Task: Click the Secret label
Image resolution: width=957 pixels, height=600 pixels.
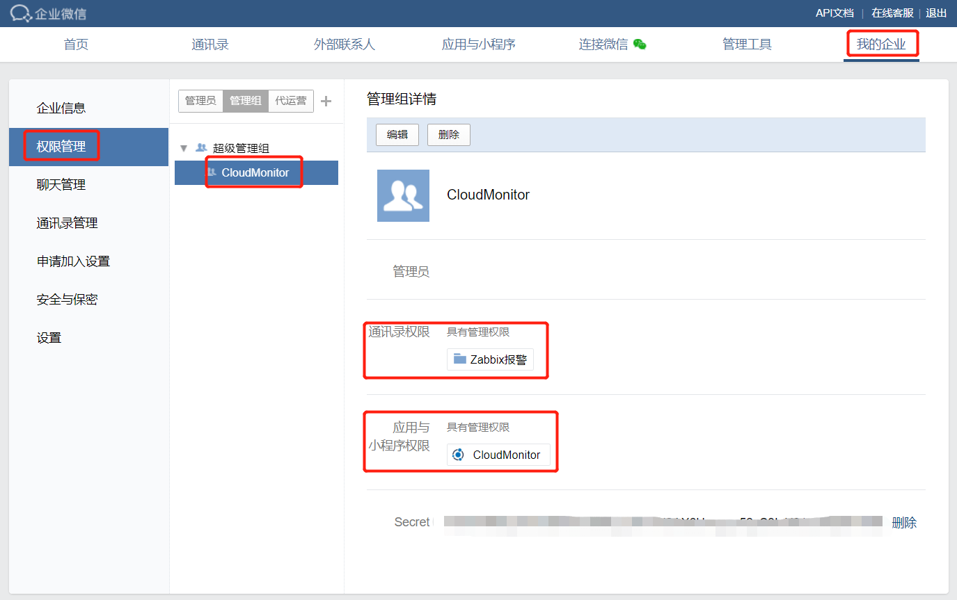Action: click(x=412, y=522)
